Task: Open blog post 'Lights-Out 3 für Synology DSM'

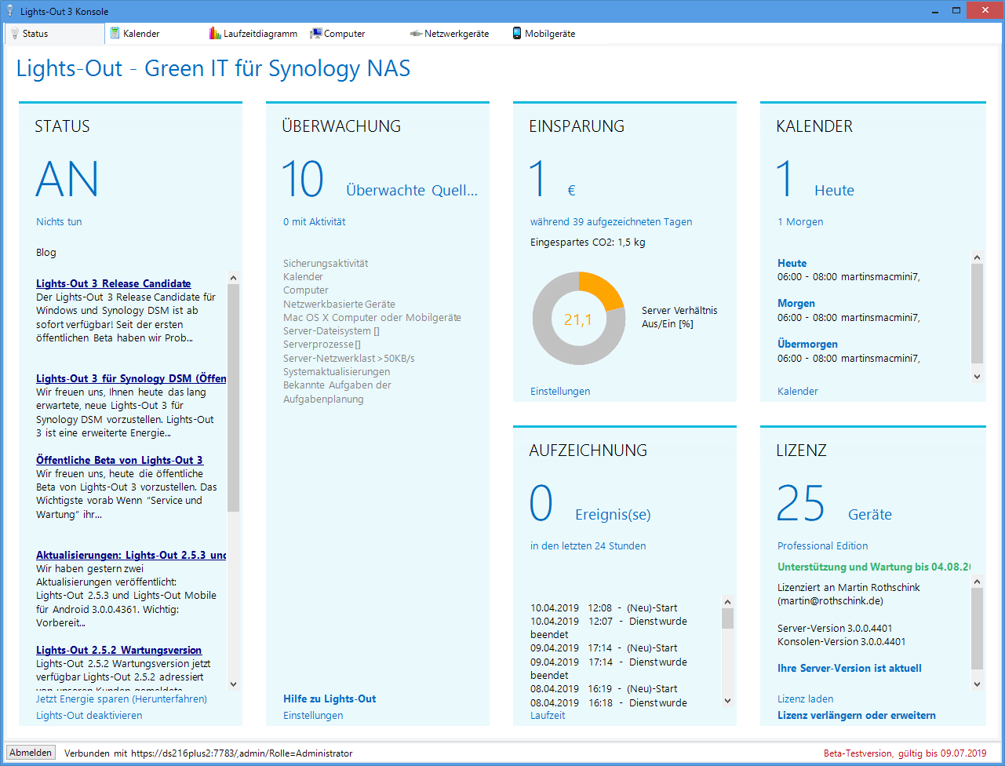Action: point(131,378)
